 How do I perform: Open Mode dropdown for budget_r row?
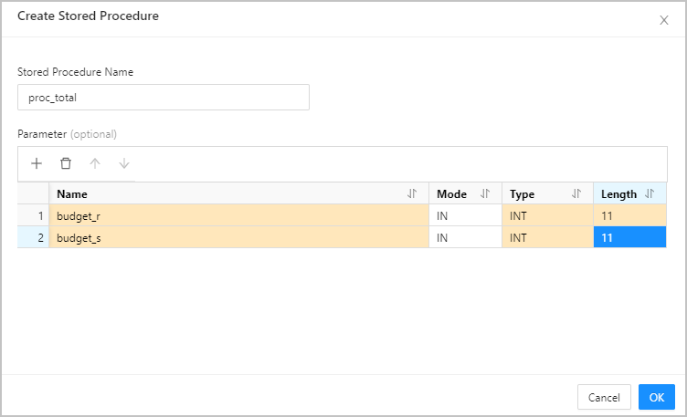pyautogui.click(x=465, y=215)
